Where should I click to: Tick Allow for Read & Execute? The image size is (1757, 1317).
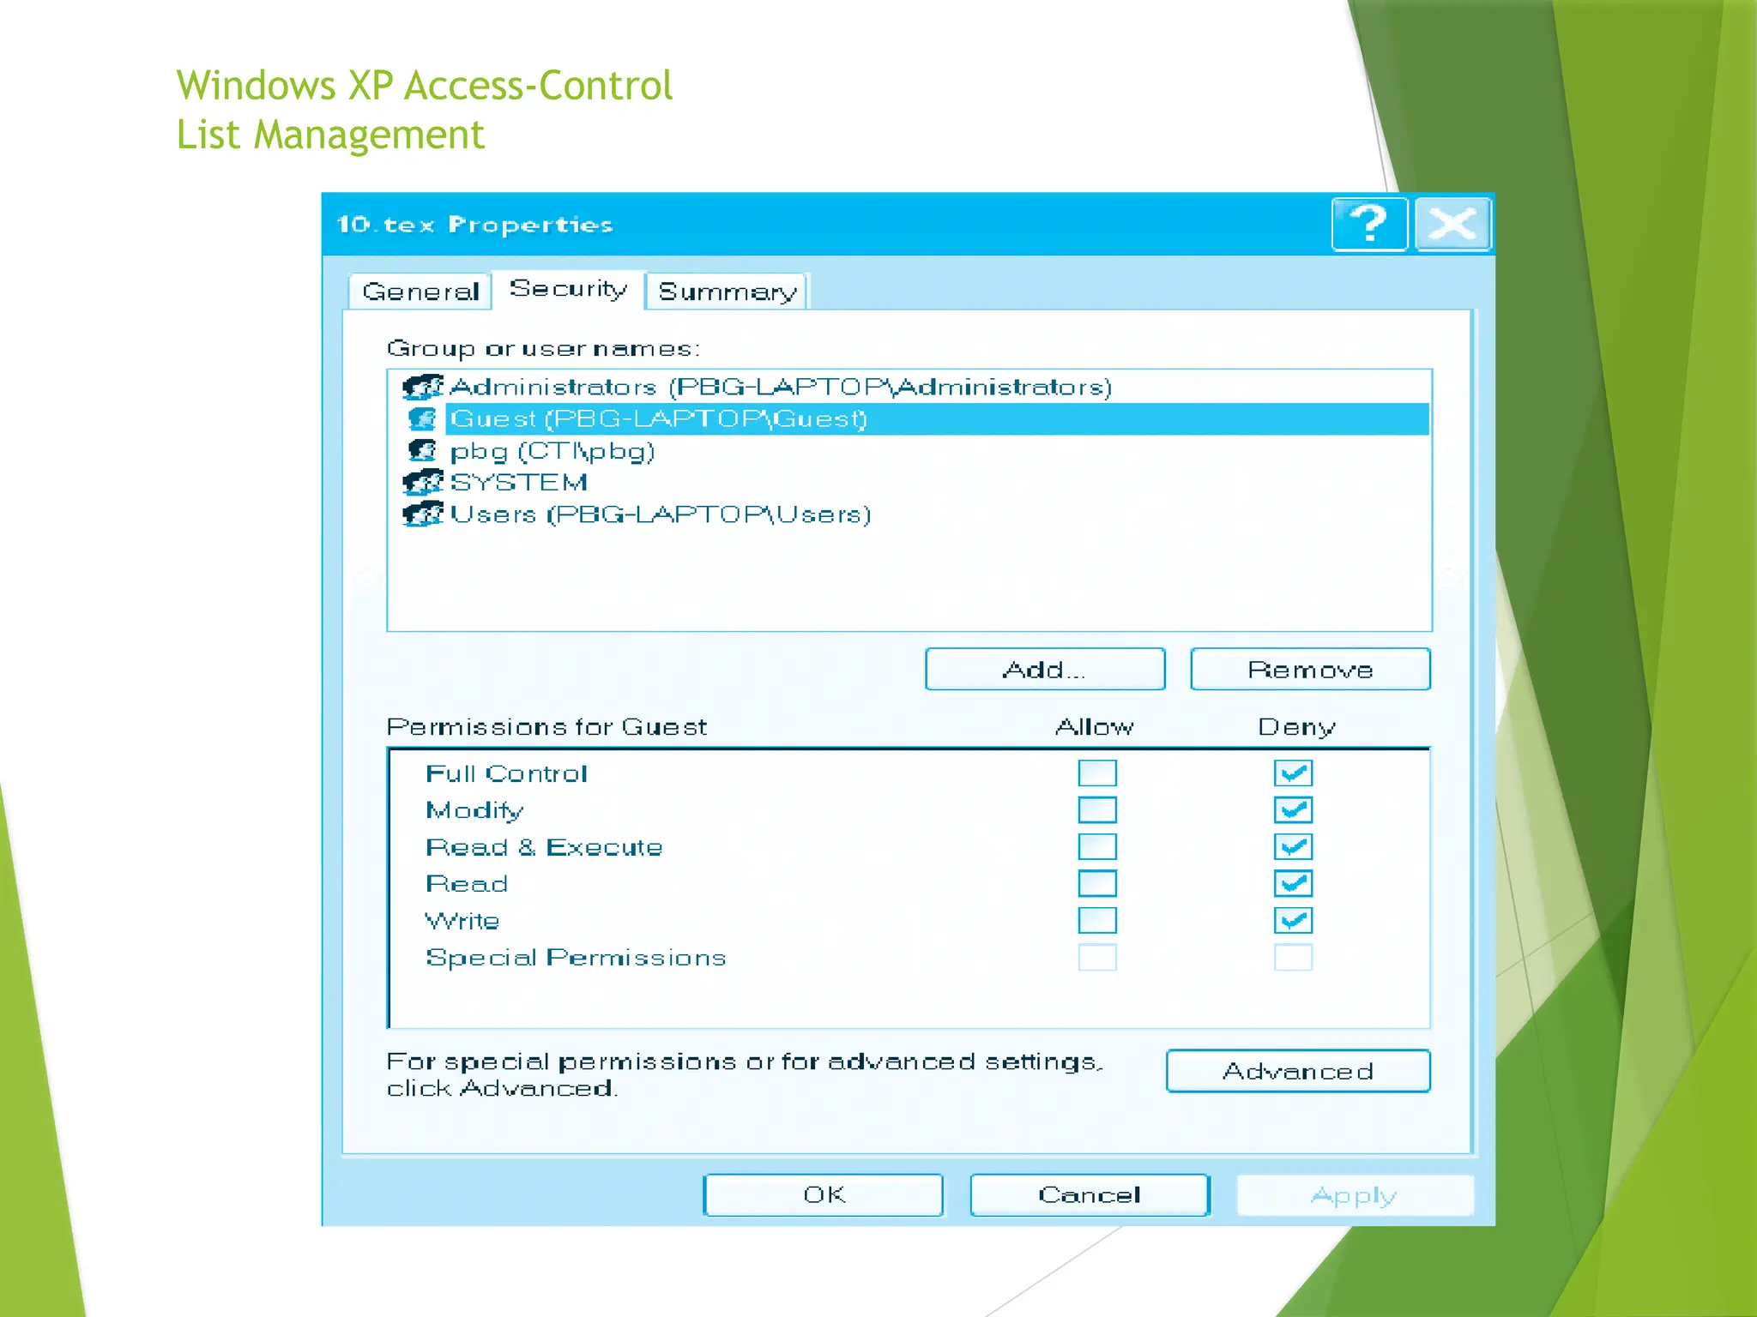tap(1097, 847)
